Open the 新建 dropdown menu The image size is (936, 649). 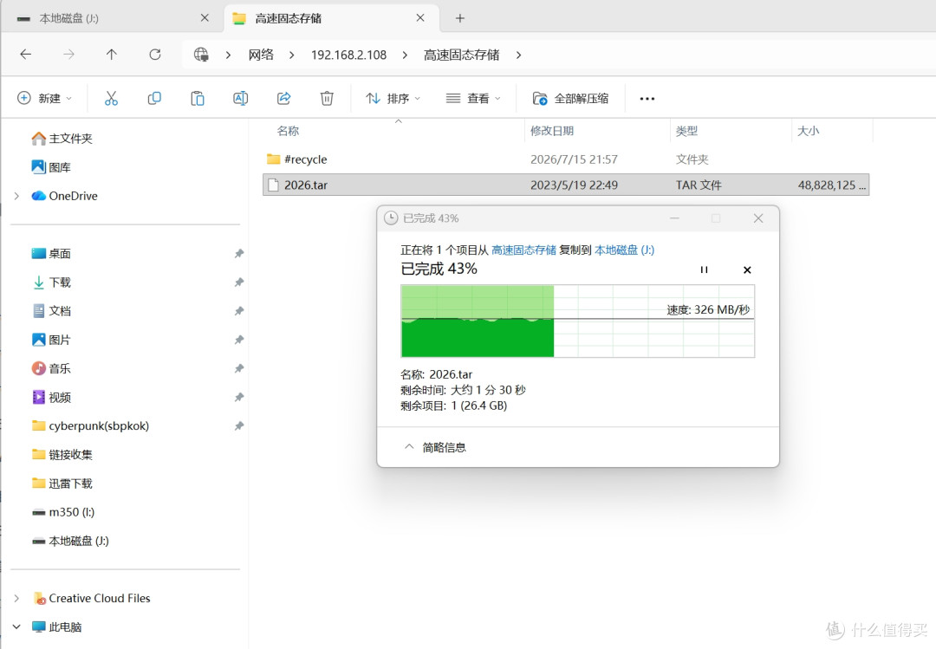pyautogui.click(x=45, y=99)
